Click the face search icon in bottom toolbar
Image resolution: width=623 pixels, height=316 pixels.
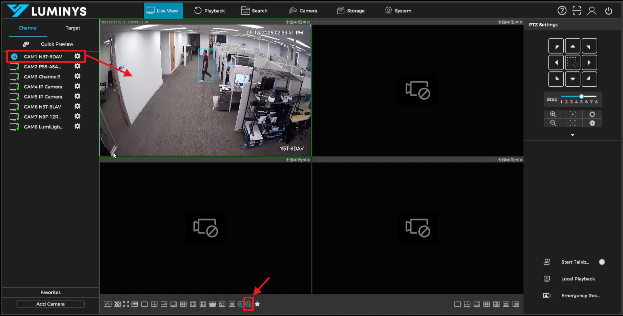(248, 304)
